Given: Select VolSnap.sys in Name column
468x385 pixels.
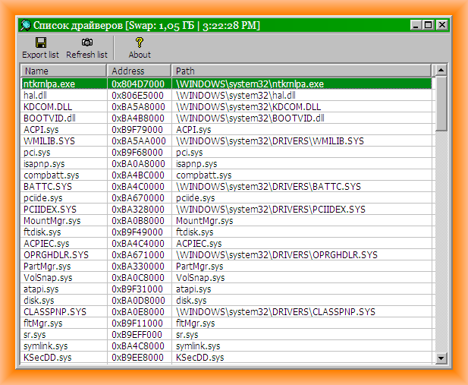Looking at the screenshot, I should [x=48, y=277].
